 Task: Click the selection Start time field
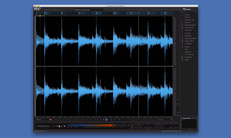point(139,125)
